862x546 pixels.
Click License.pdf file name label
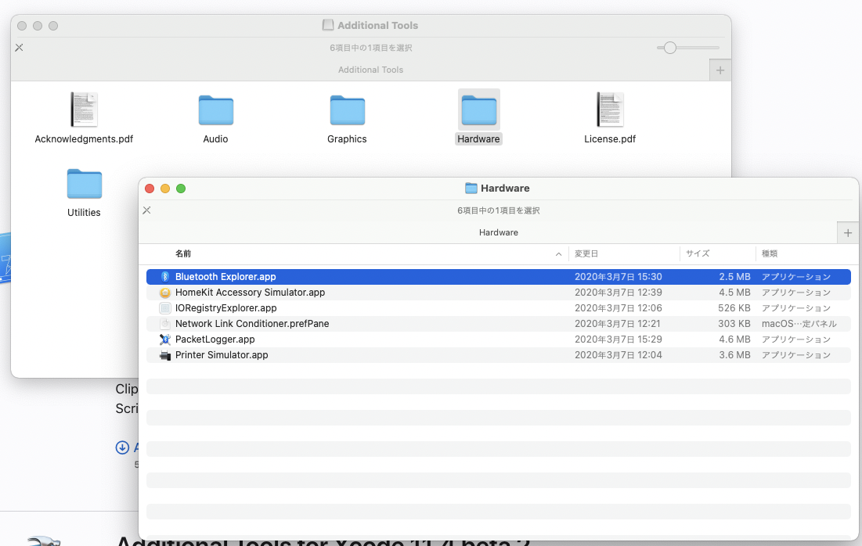click(610, 139)
